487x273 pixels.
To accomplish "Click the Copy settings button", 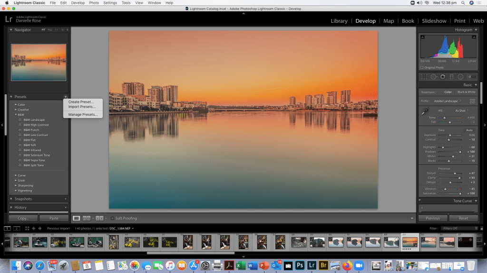I will 23,218.
